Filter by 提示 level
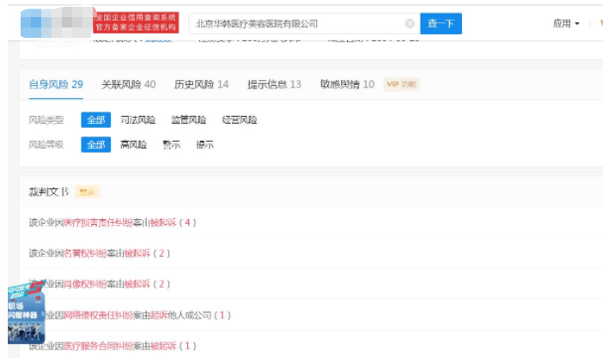The width and height of the screenshot is (608, 358). (205, 144)
